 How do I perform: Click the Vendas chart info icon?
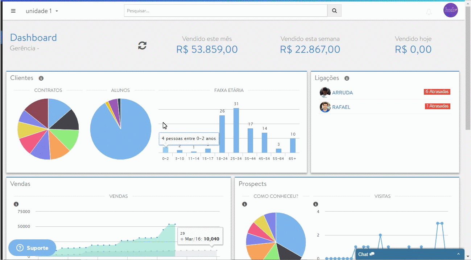point(16,204)
